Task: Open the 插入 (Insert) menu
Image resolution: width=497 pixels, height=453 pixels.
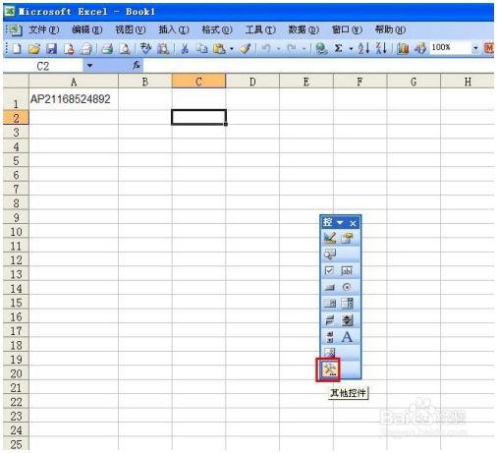Action: point(174,30)
